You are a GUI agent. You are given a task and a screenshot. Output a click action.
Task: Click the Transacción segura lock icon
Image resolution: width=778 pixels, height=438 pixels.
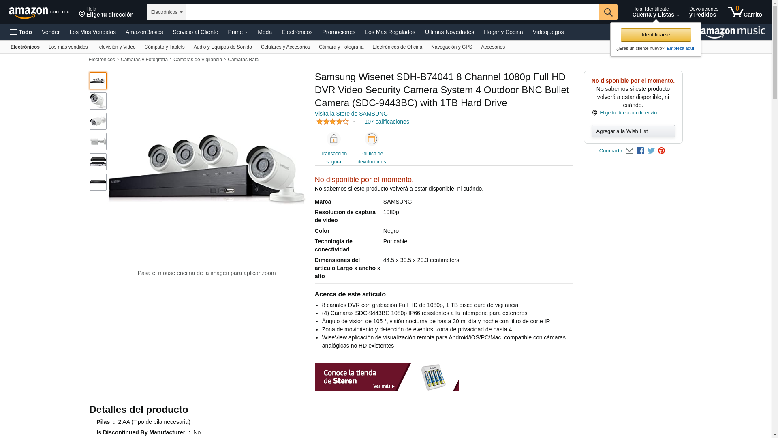click(x=333, y=139)
